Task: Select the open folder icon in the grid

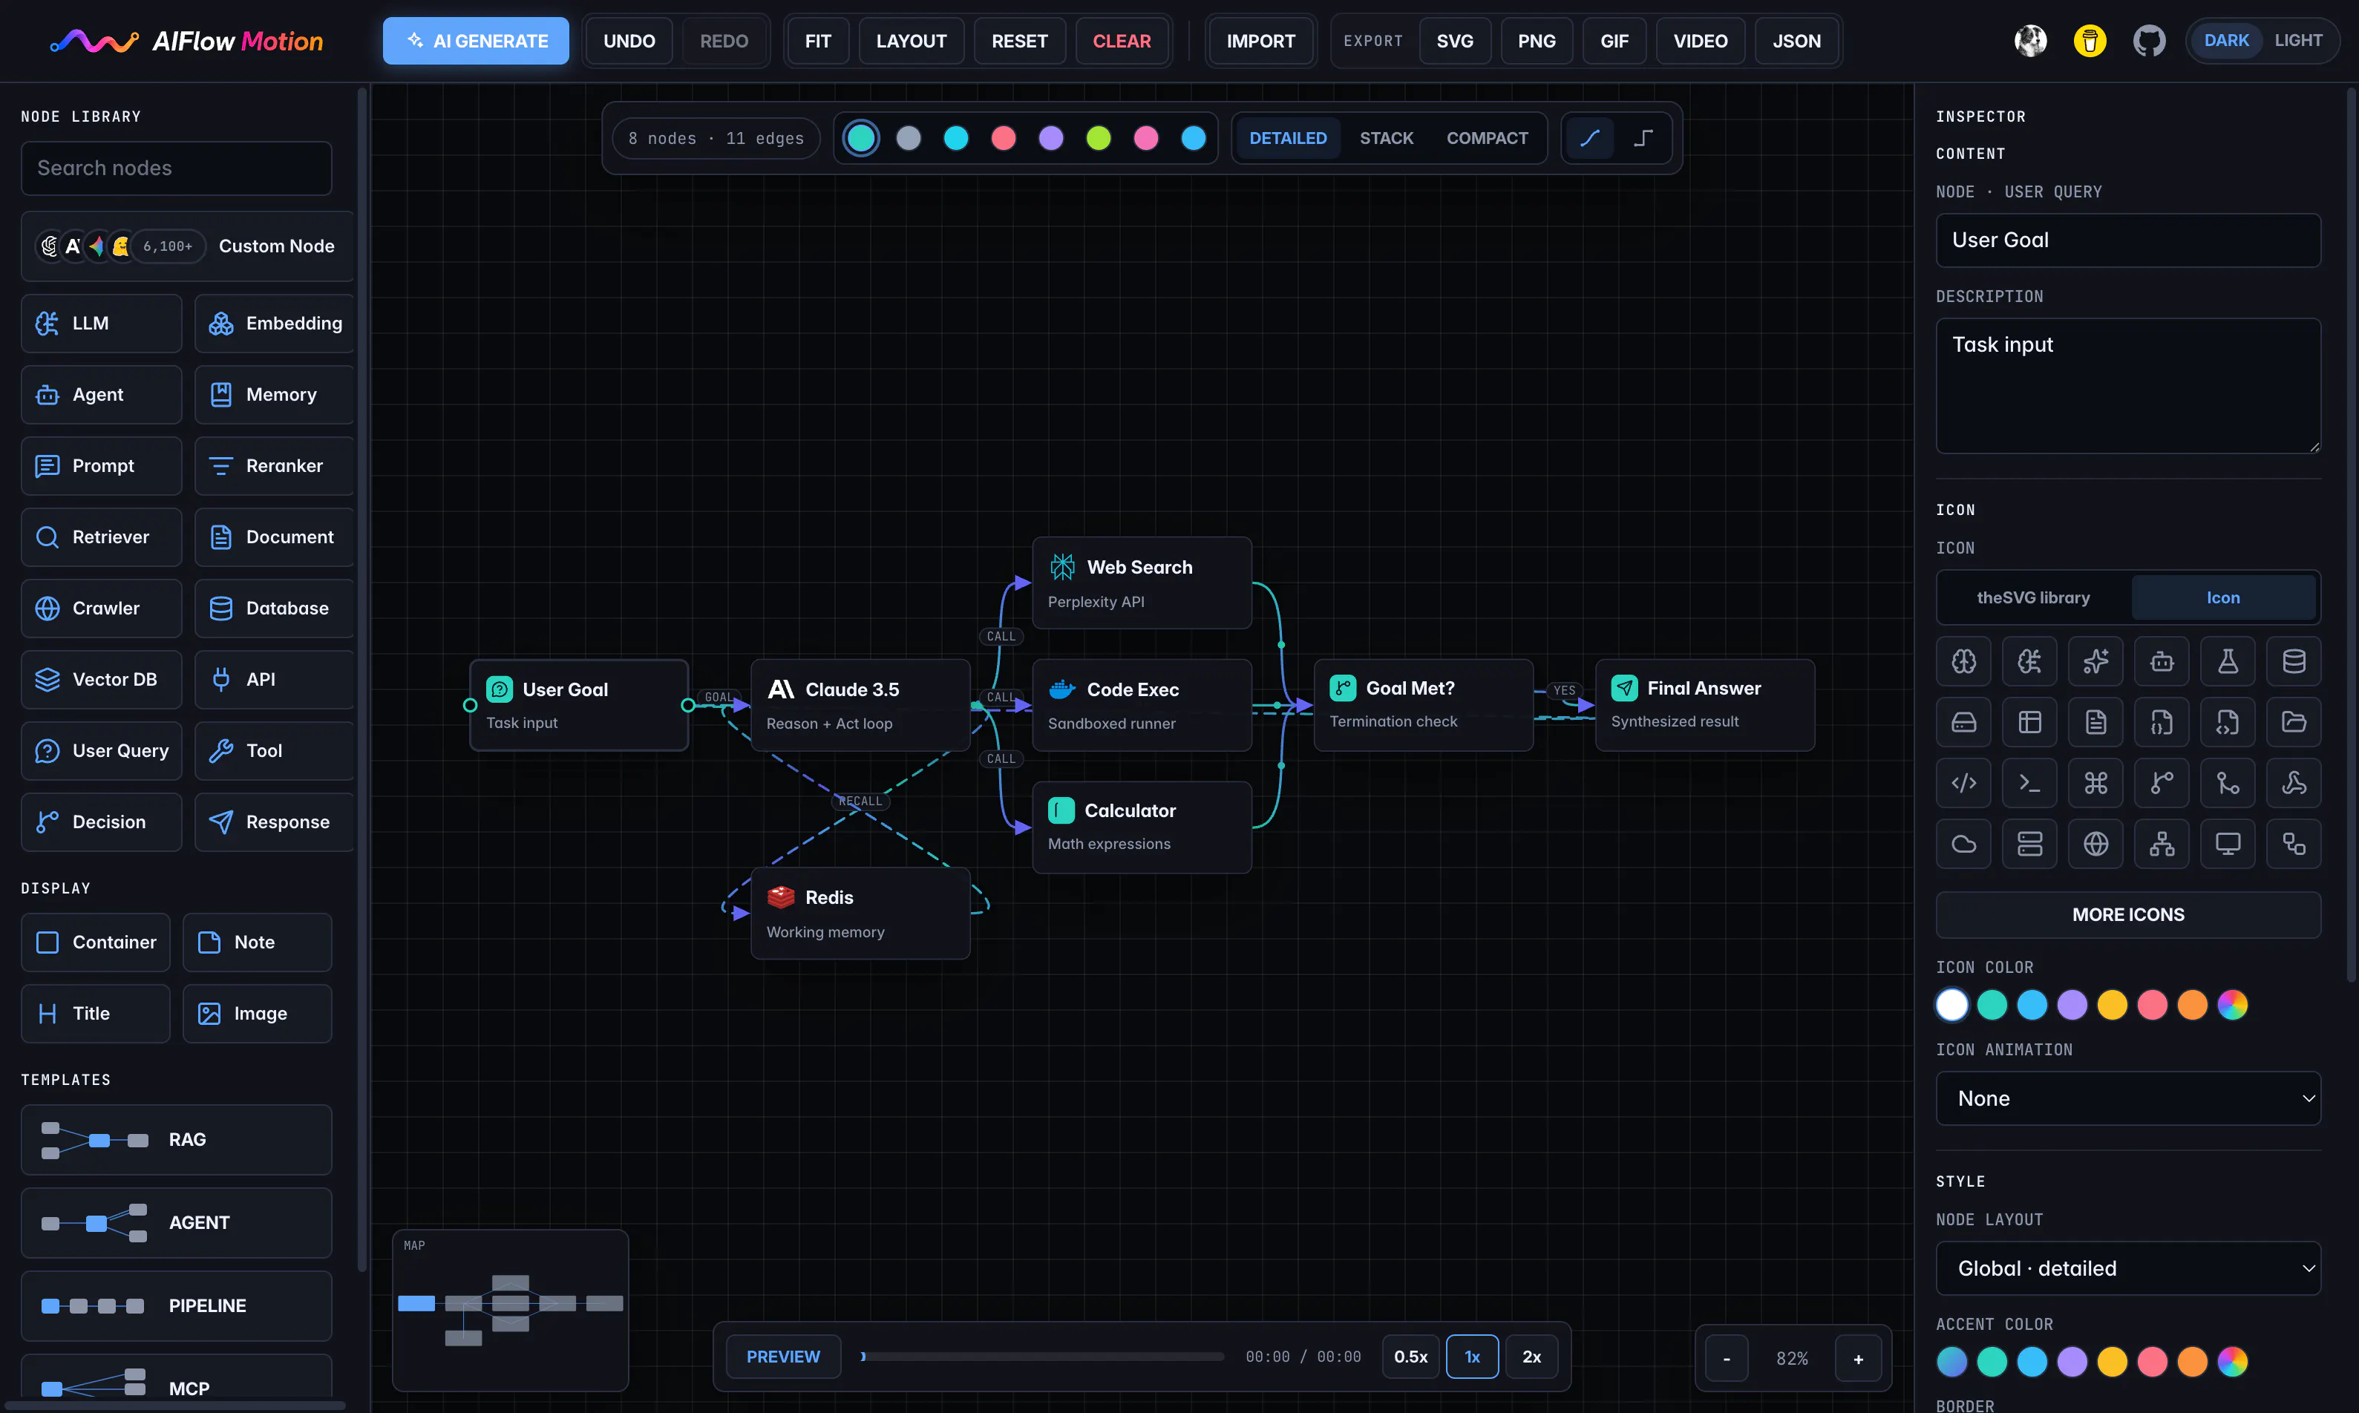Action: point(2293,722)
